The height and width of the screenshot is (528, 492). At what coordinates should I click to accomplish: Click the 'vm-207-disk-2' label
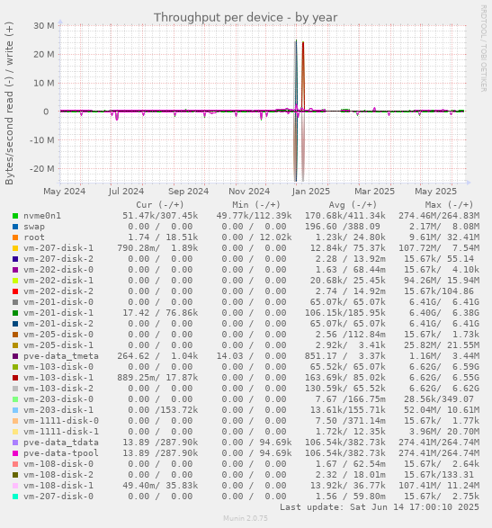[58, 259]
